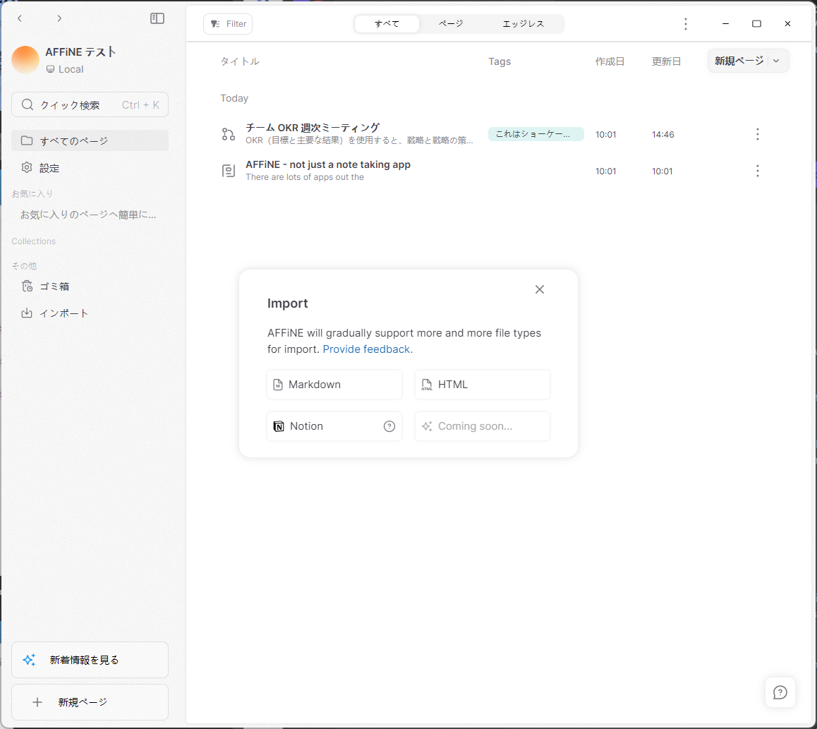Click the Today group heading
817x729 pixels.
pos(234,99)
